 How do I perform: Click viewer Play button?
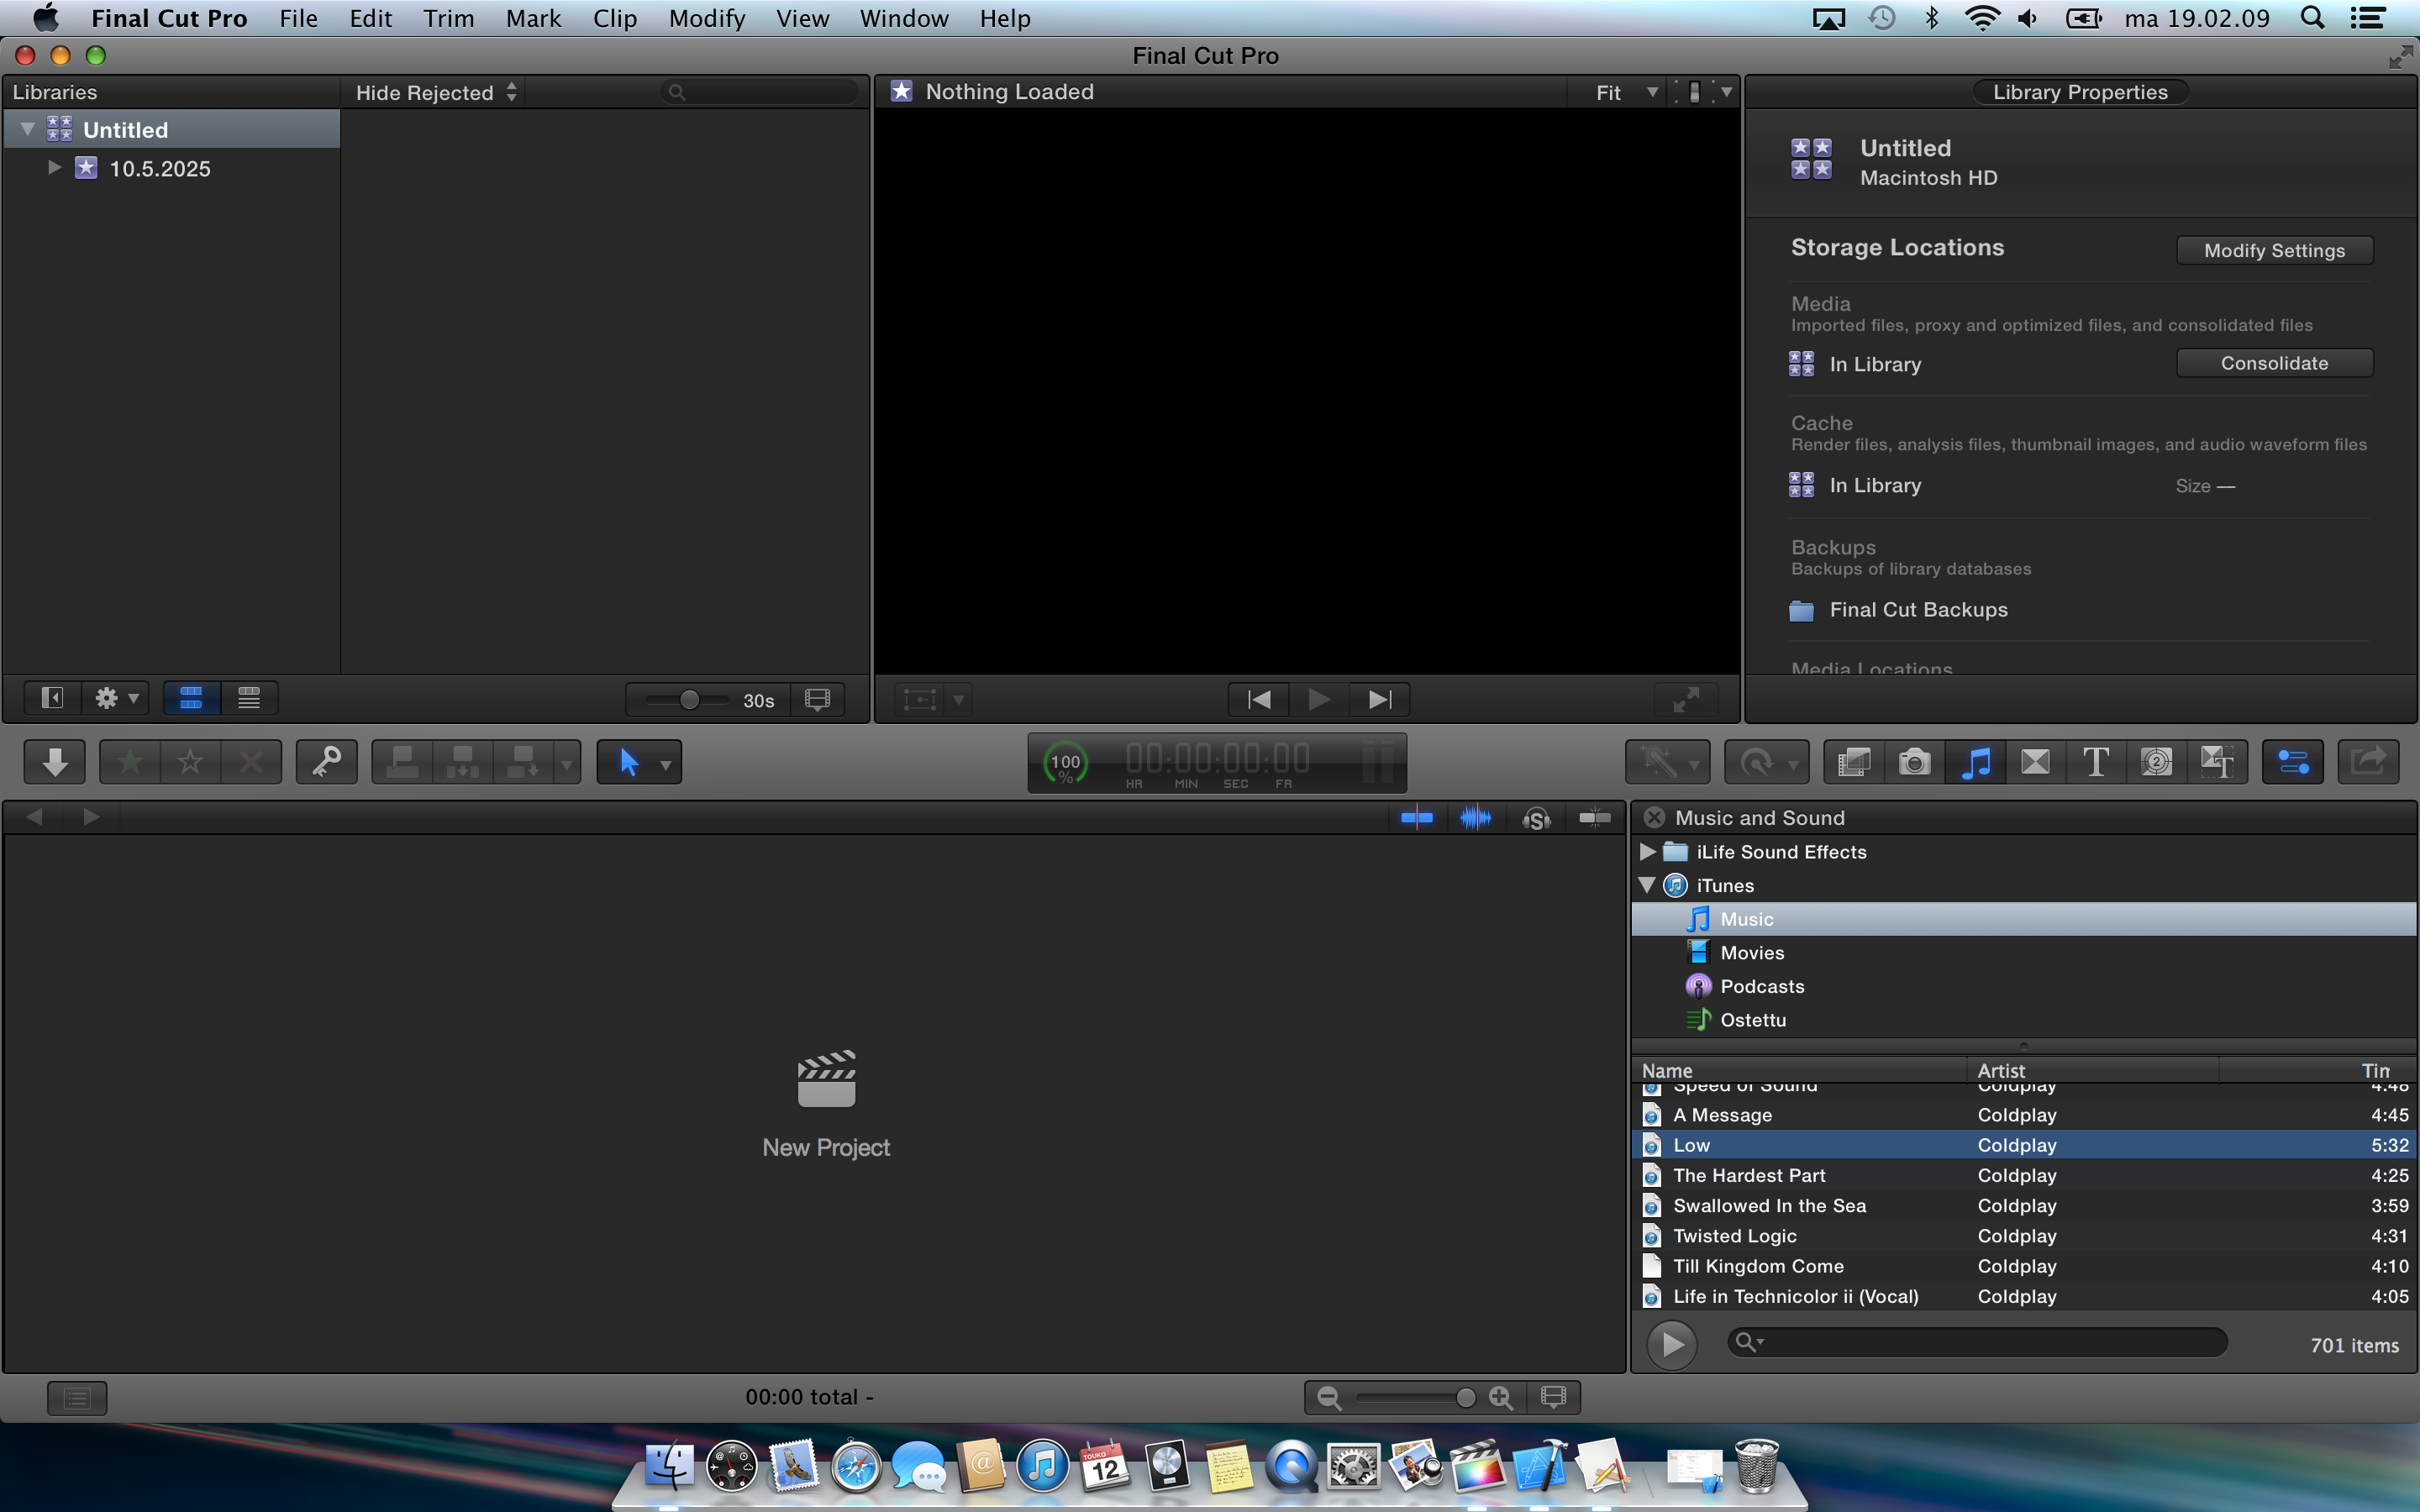point(1319,699)
